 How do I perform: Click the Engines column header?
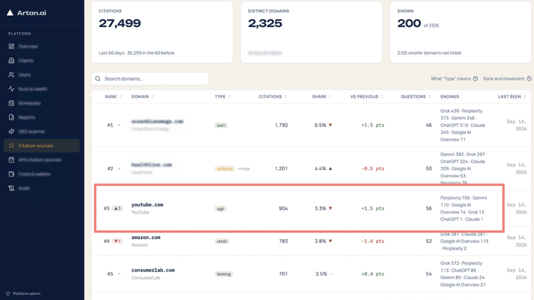pos(450,96)
